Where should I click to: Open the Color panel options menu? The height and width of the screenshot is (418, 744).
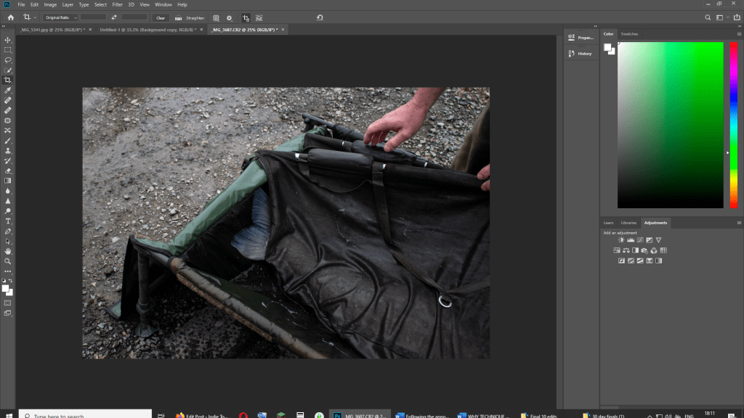[x=738, y=34]
